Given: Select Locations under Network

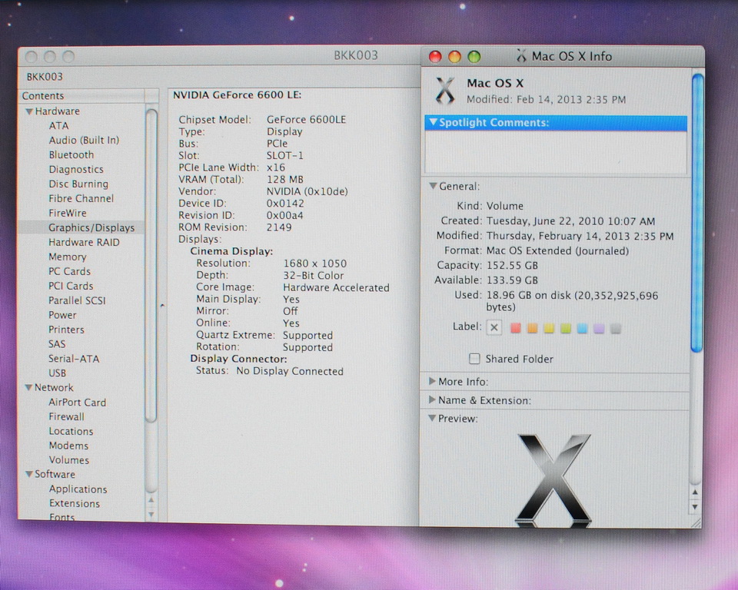Looking at the screenshot, I should [x=71, y=432].
